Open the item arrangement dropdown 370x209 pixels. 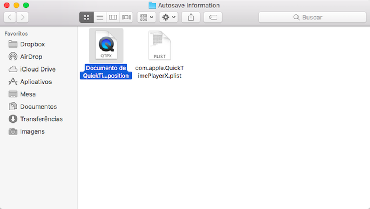click(147, 17)
